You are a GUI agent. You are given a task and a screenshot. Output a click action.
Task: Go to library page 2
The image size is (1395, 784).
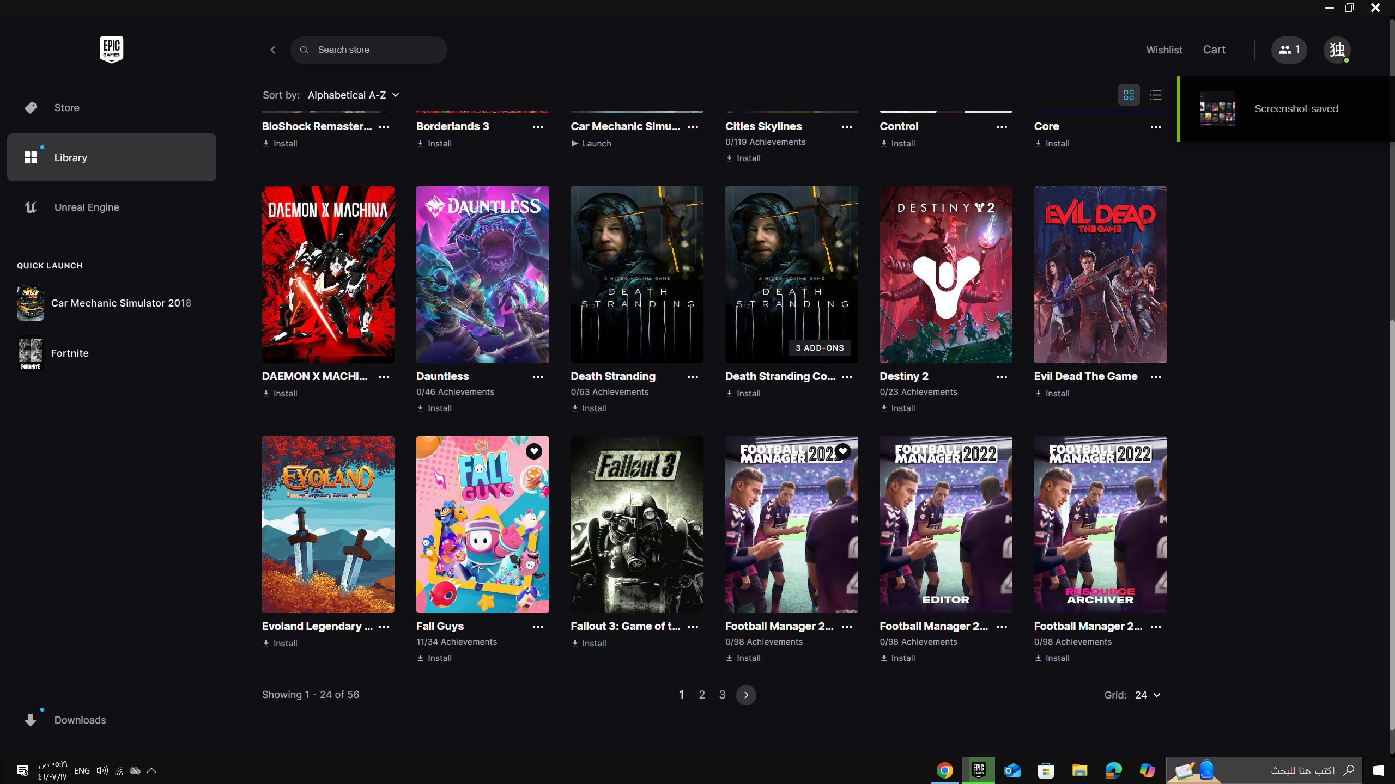pos(702,695)
